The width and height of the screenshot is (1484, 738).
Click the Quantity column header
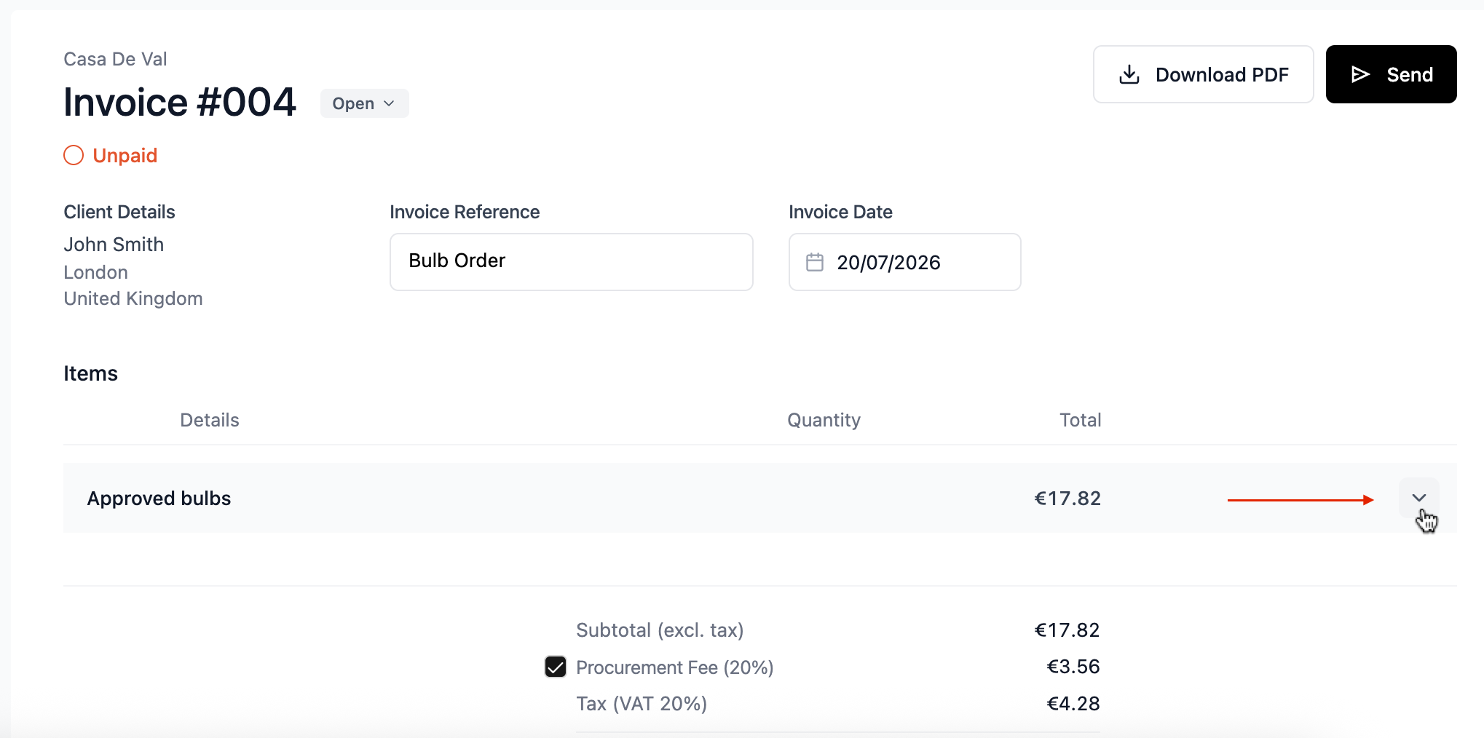point(824,420)
